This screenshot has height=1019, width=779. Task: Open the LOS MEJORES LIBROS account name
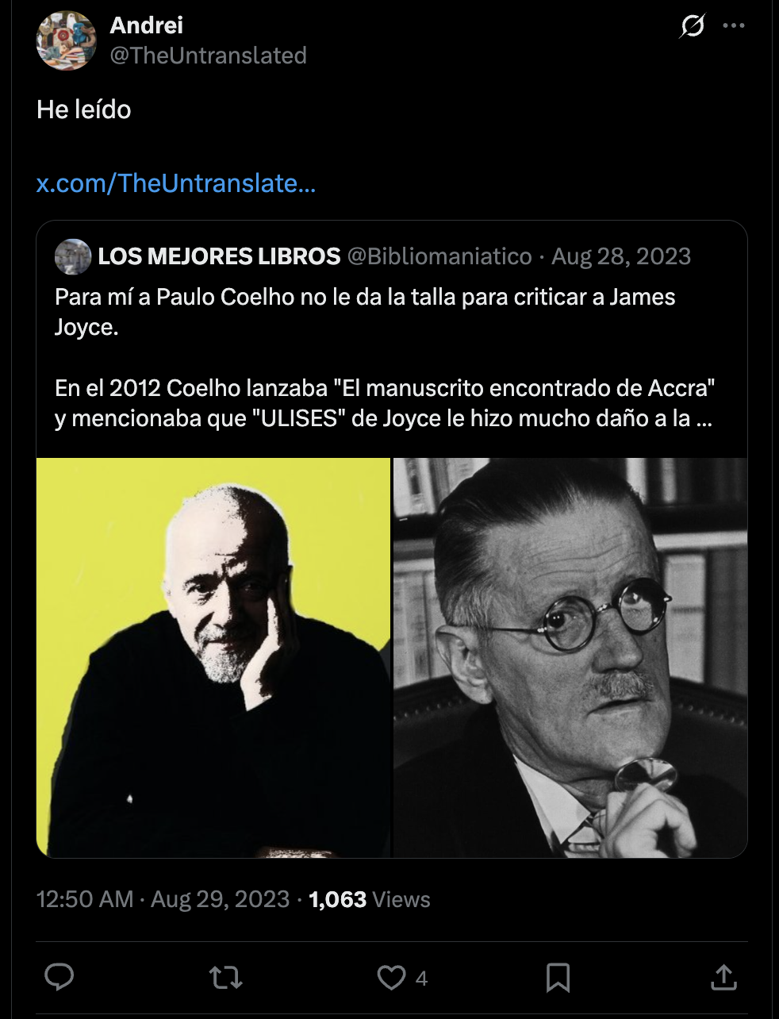click(219, 256)
